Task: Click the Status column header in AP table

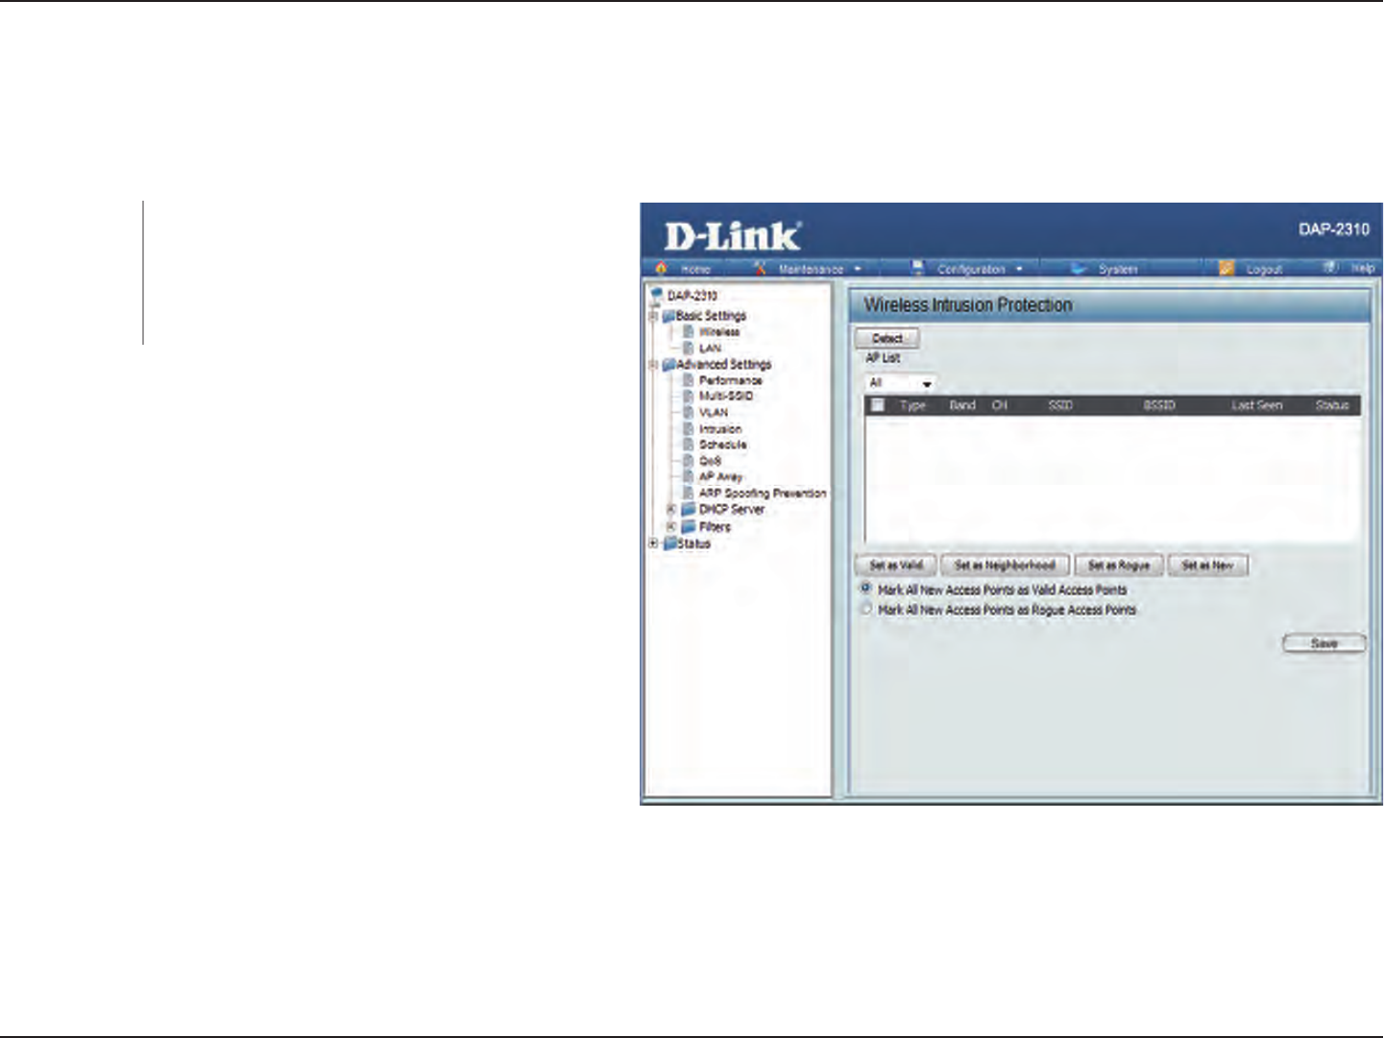Action: pos(1332,405)
